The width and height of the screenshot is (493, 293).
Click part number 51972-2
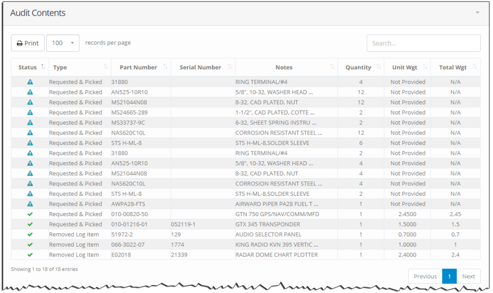[x=122, y=234]
